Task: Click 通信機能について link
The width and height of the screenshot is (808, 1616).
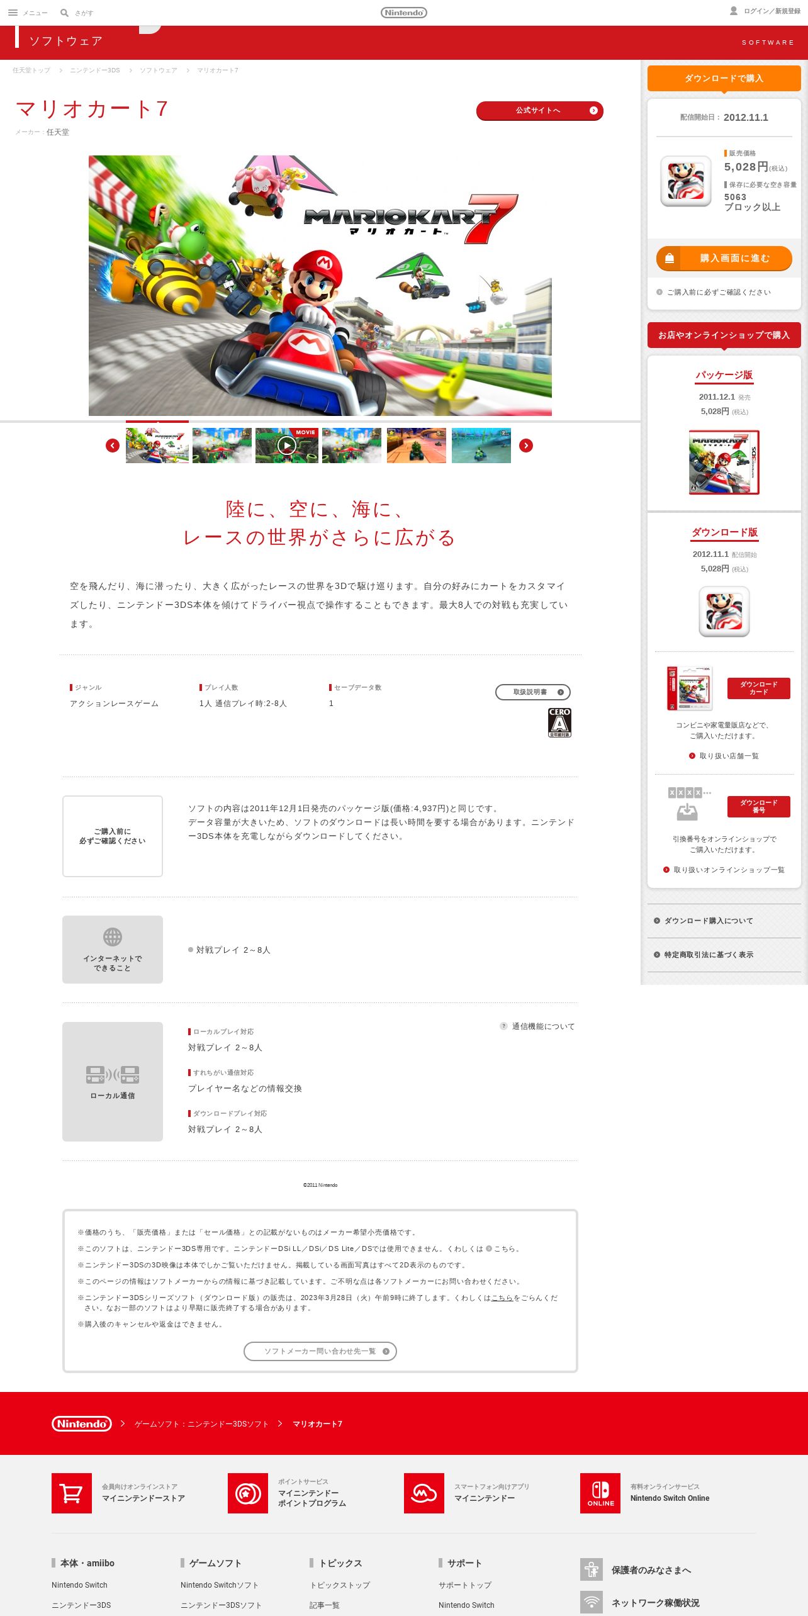Action: pos(543,1026)
